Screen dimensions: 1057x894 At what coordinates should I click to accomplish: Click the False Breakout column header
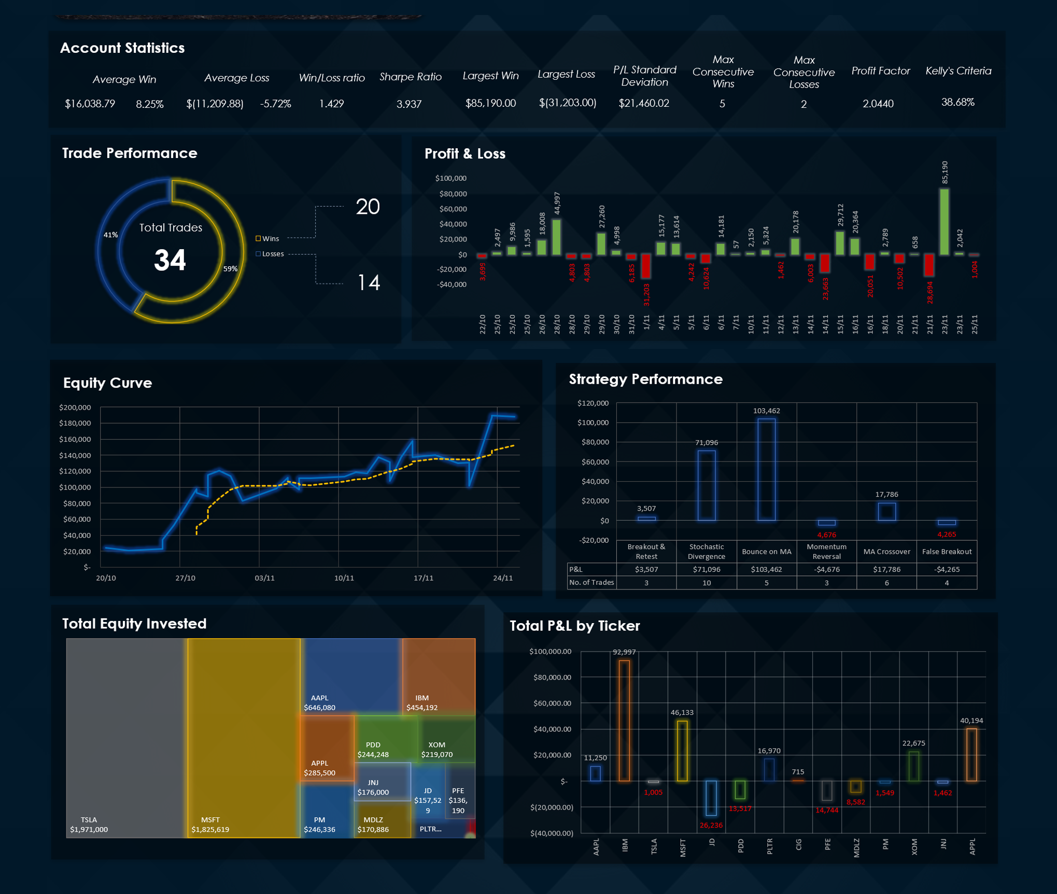point(947,552)
